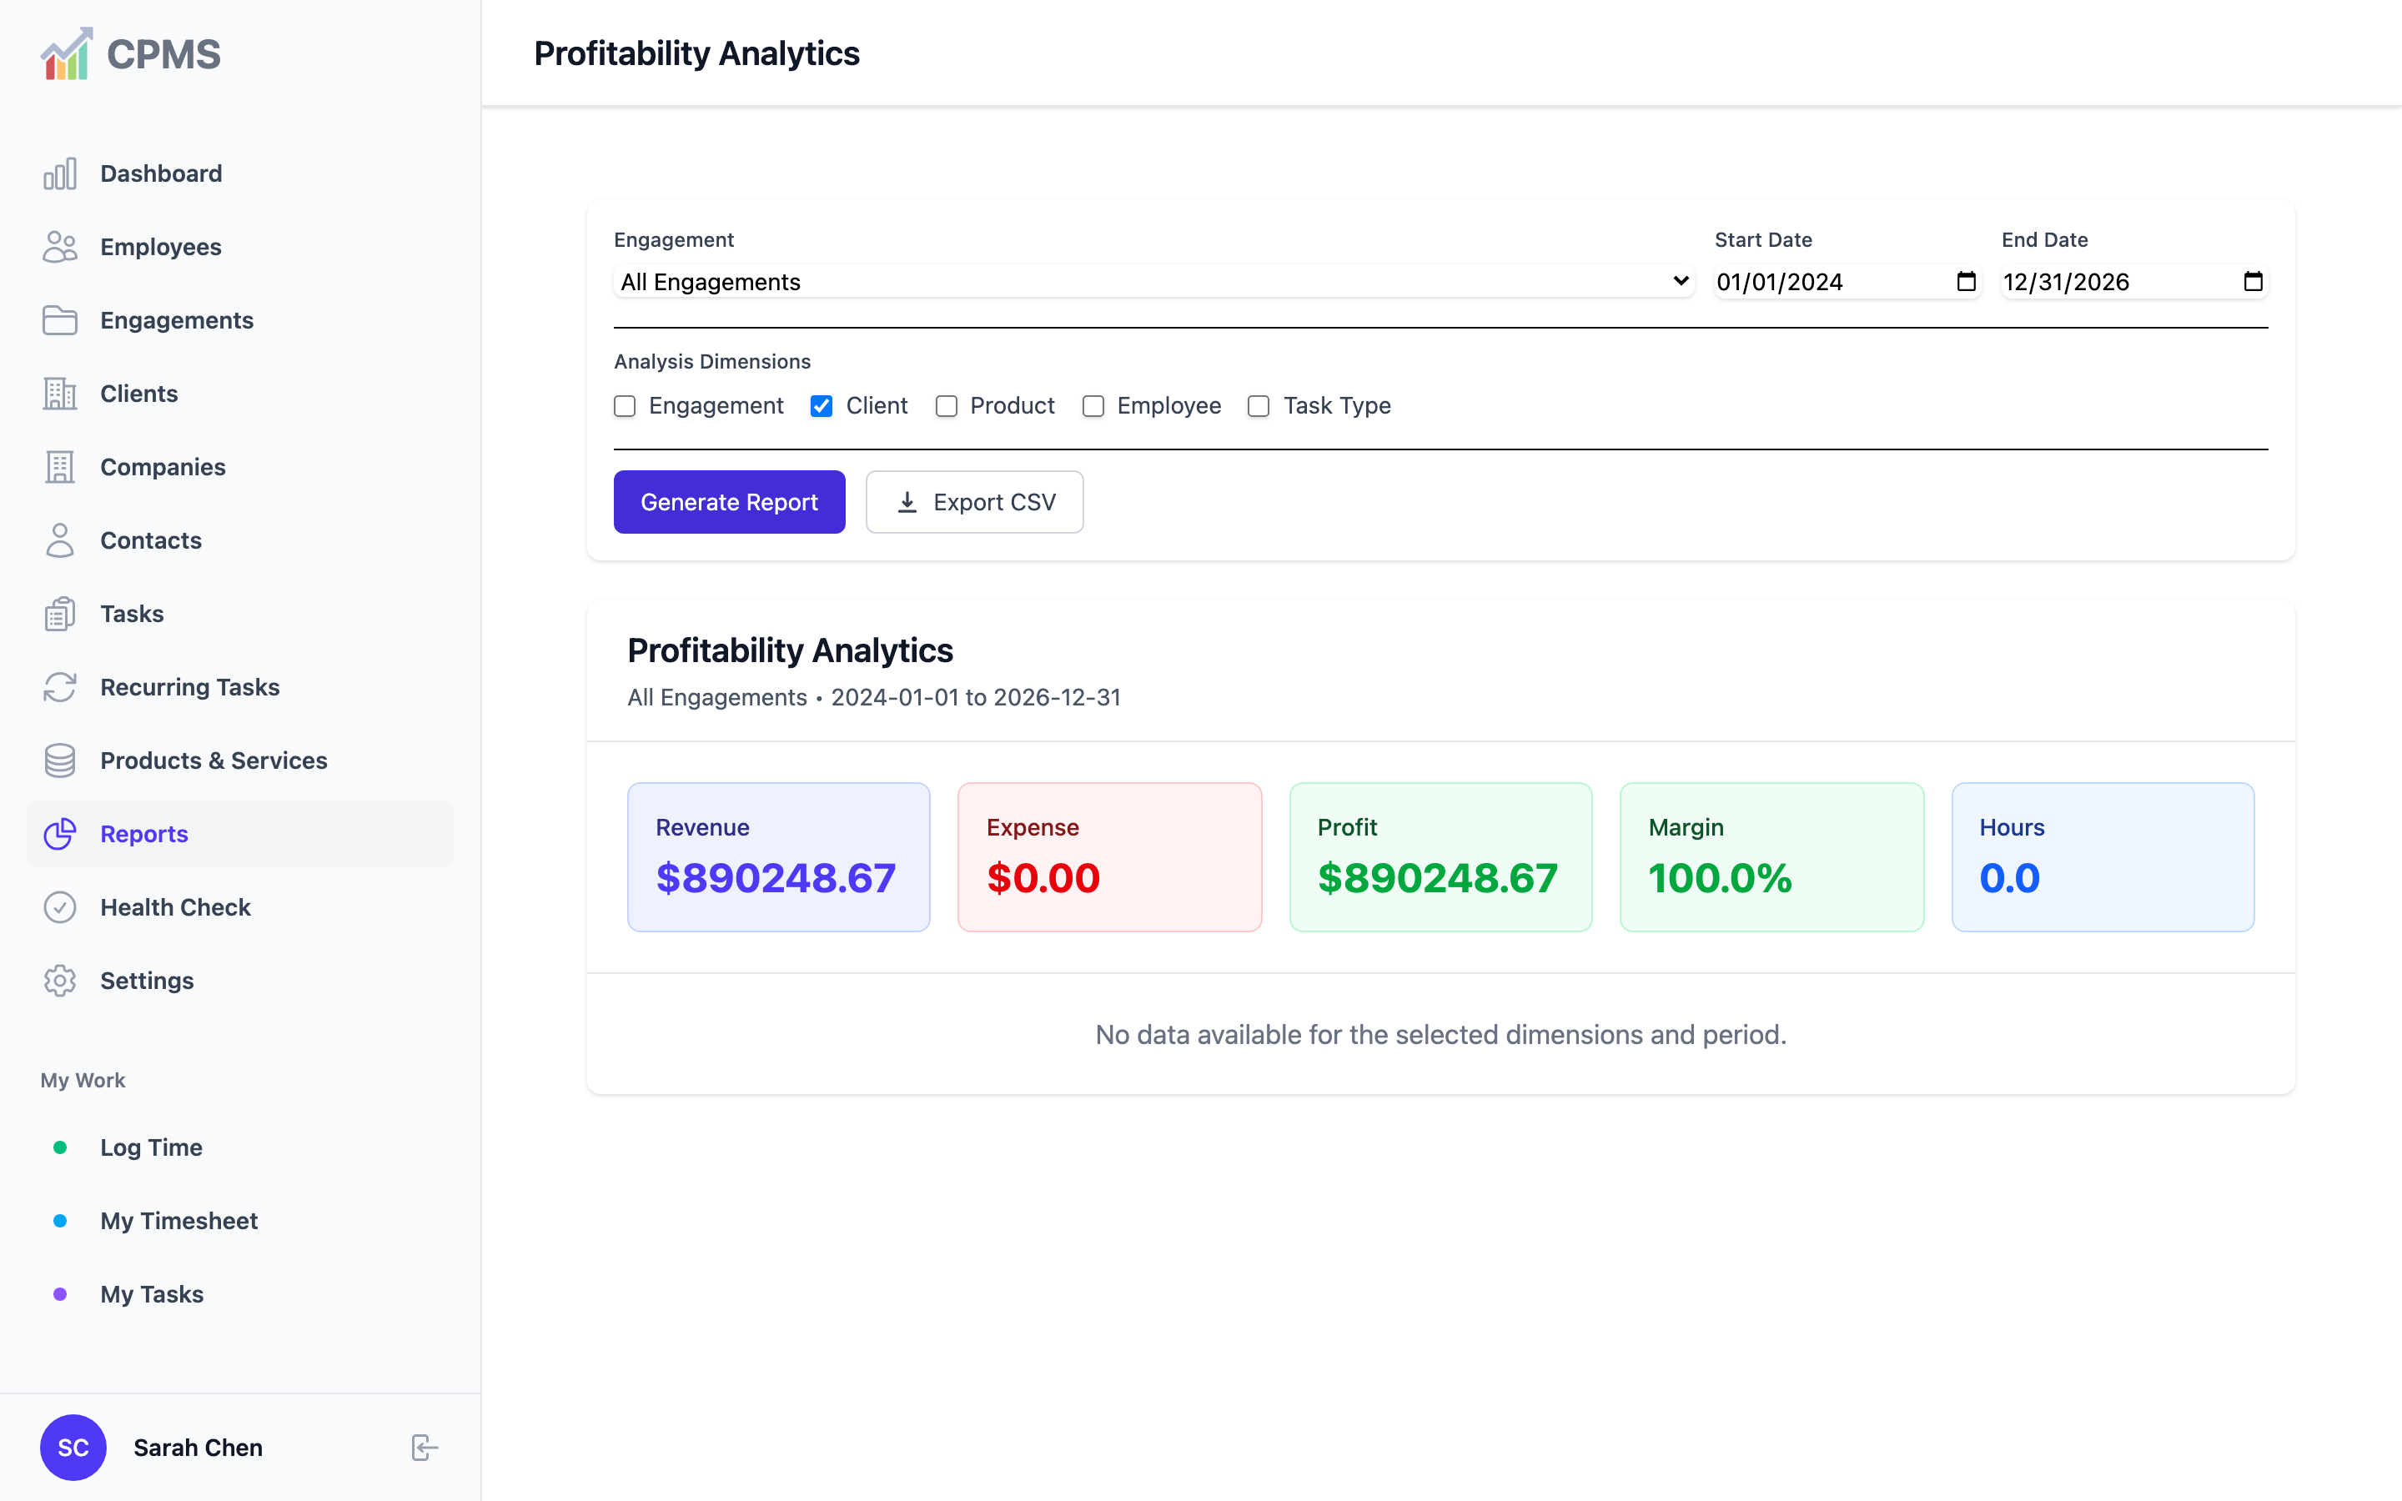This screenshot has width=2402, height=1501.
Task: Open Contacts in the sidebar
Action: 240,541
